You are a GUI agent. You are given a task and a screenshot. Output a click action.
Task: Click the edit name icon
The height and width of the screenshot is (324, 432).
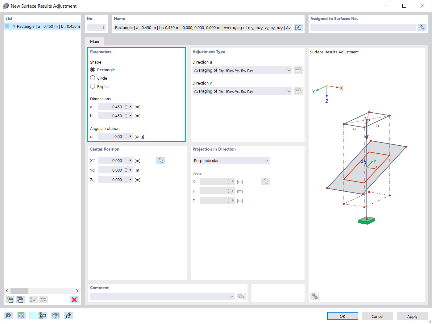[298, 27]
